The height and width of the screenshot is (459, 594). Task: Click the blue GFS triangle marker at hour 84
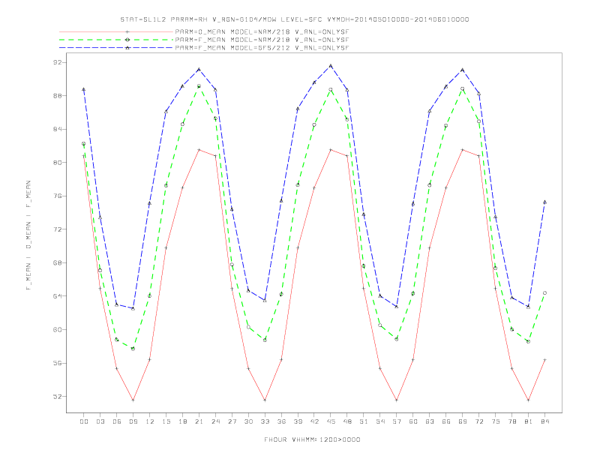click(x=544, y=202)
